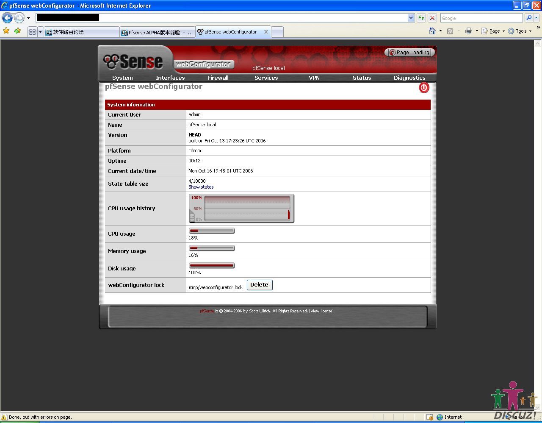Open the VPN menu
This screenshot has width=542, height=423.
click(x=314, y=78)
